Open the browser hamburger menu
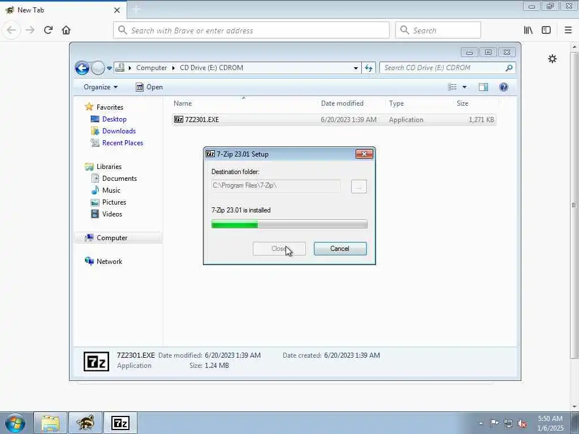 pos(568,30)
